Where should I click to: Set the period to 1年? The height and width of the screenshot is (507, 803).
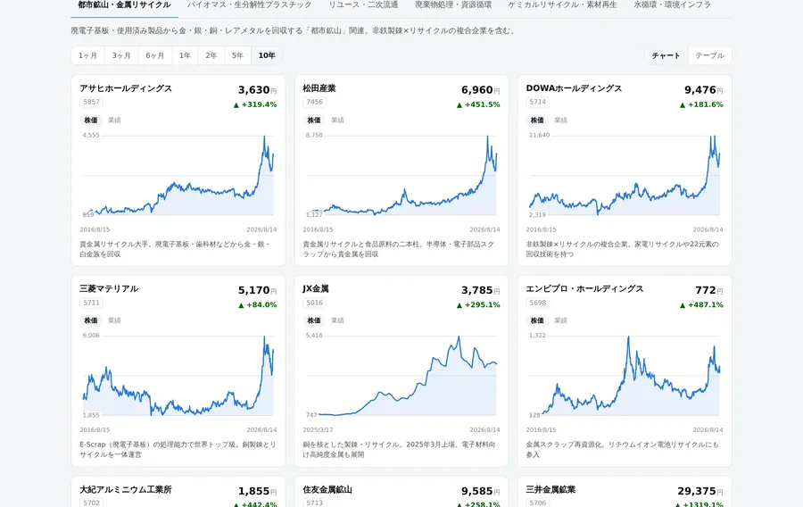[x=186, y=55]
